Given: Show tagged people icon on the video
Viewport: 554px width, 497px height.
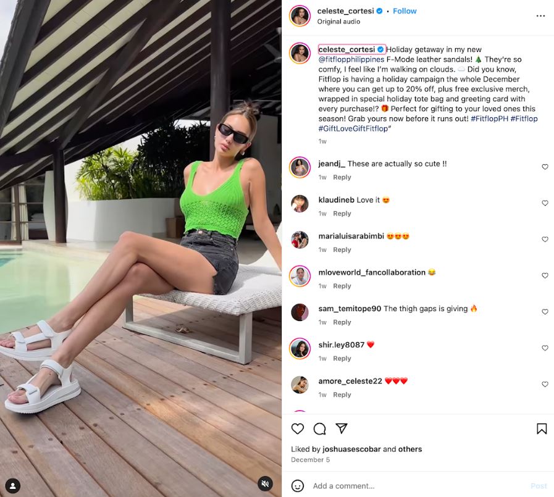Looking at the screenshot, I should [x=13, y=486].
